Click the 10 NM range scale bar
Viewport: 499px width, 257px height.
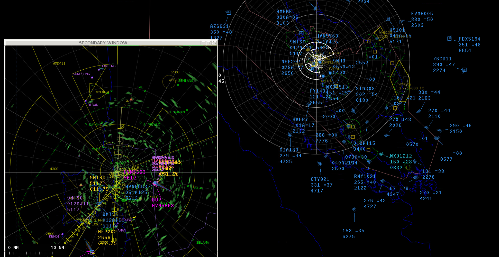click(31, 253)
